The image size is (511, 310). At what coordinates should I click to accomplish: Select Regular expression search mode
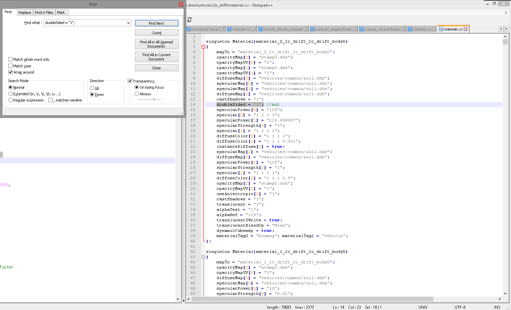point(11,100)
